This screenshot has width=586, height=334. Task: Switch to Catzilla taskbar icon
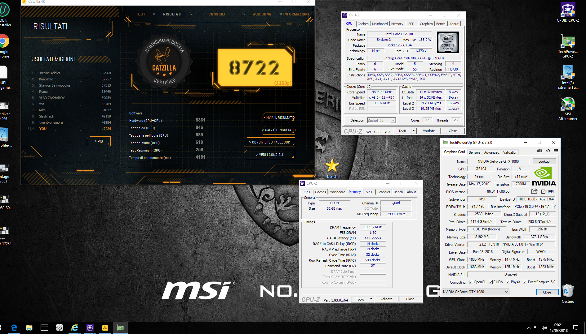(x=105, y=328)
